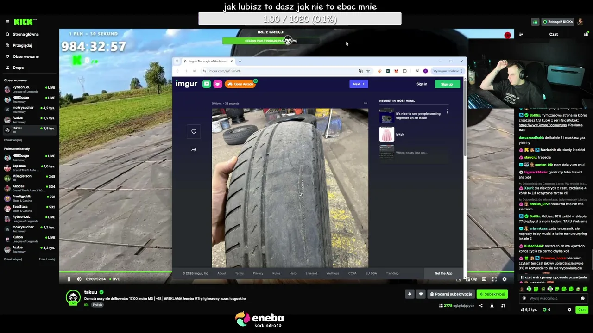Open the emoji picker in chat input

(583, 298)
